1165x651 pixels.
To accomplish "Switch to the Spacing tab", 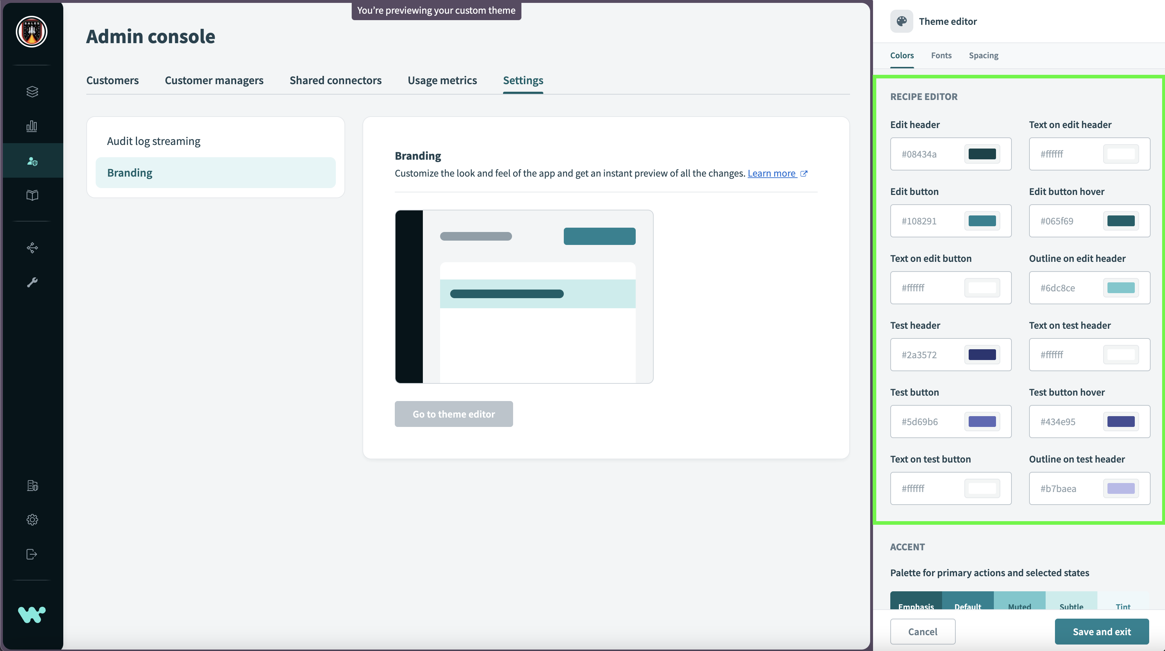I will point(984,55).
